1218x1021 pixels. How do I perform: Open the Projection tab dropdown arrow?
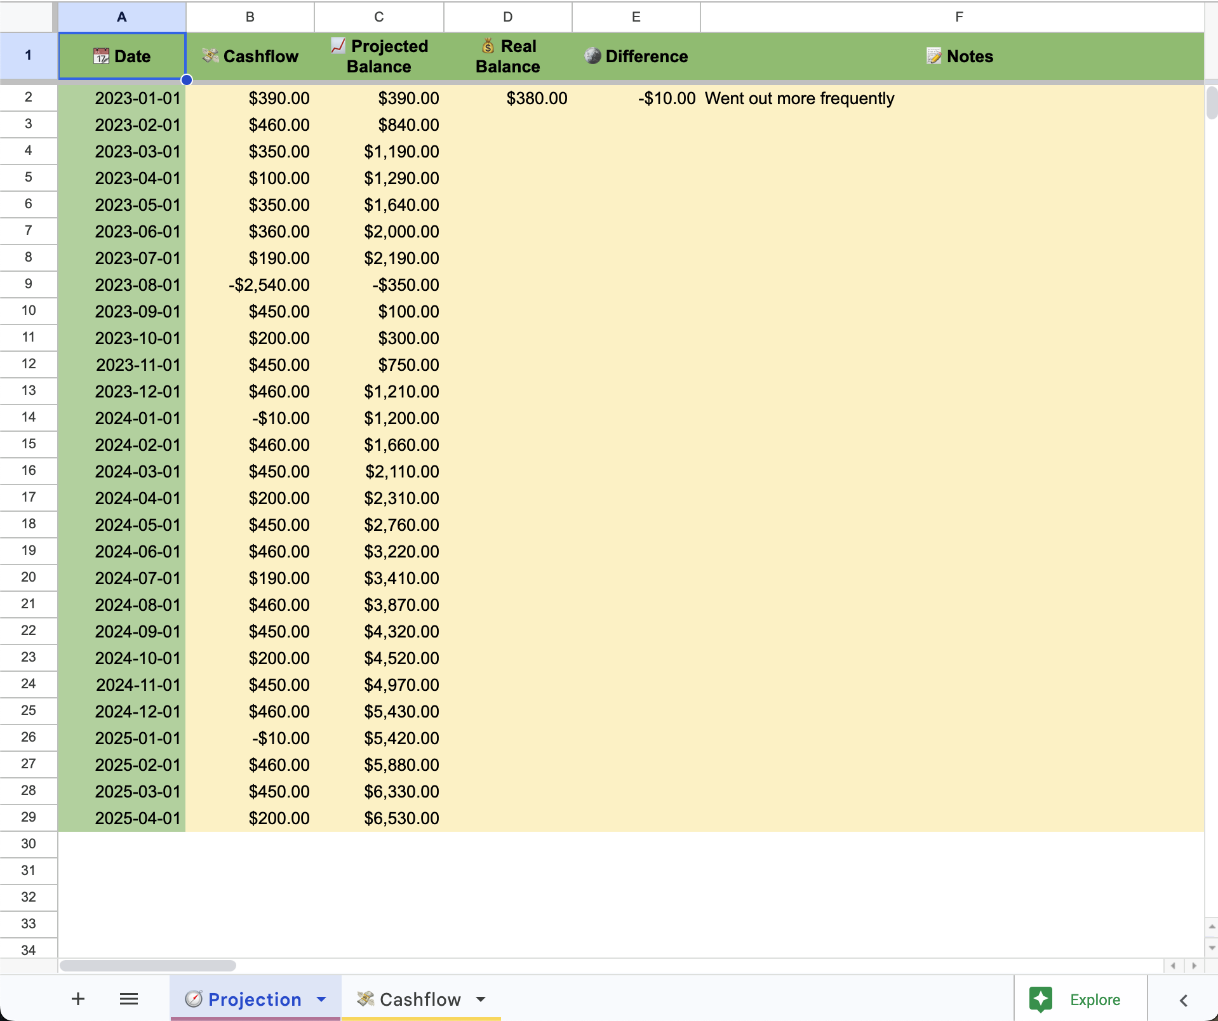[x=321, y=999]
